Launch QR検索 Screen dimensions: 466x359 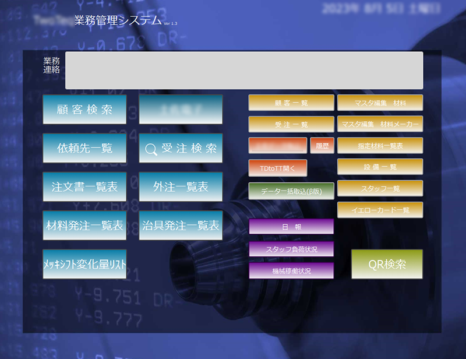click(x=387, y=264)
